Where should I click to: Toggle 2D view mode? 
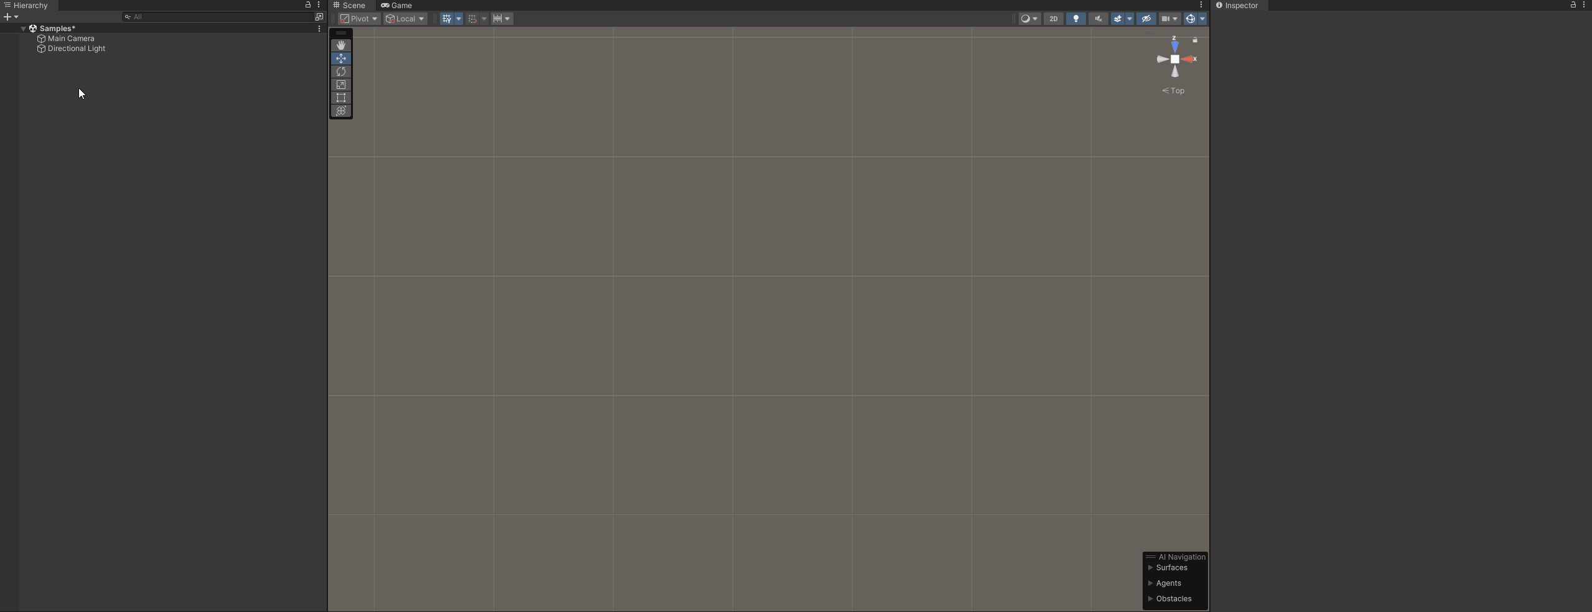pyautogui.click(x=1052, y=19)
